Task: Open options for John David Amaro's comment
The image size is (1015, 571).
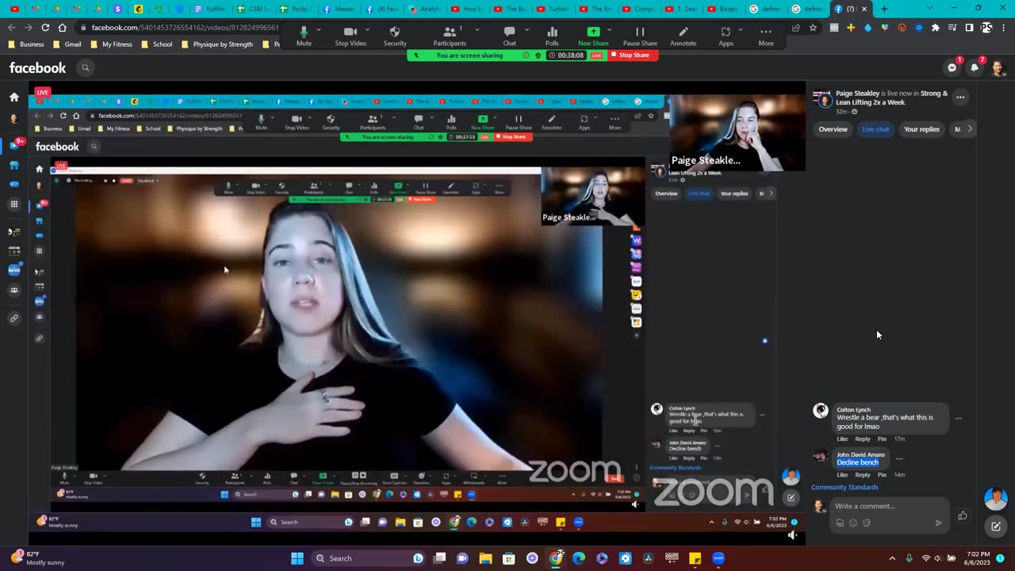Action: click(899, 458)
